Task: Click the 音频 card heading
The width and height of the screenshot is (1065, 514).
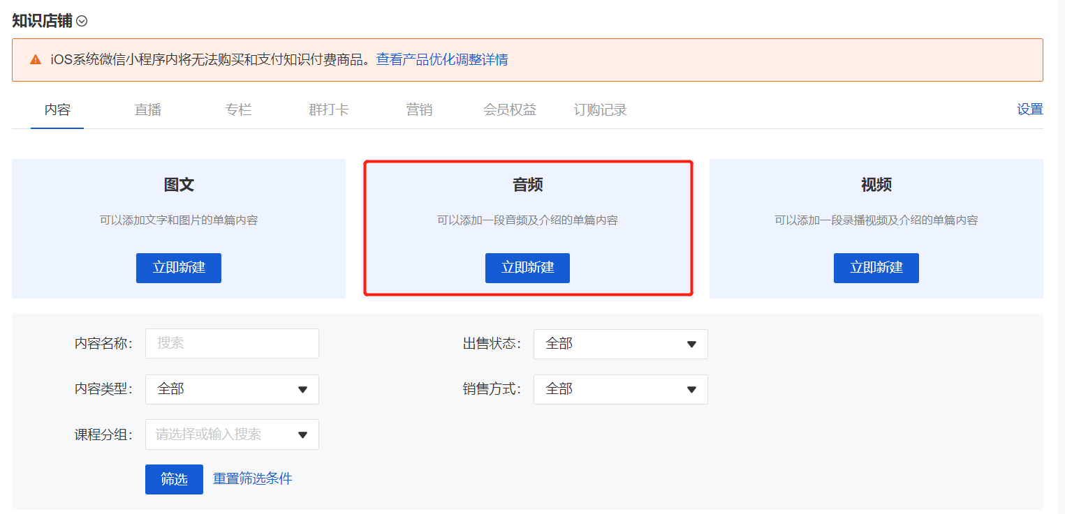Action: tap(527, 185)
